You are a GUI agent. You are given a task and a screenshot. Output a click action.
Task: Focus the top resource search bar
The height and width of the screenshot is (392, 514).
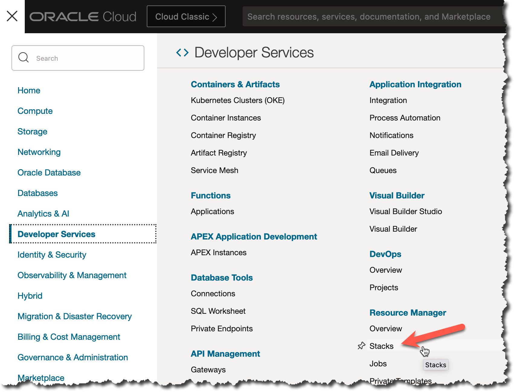368,17
